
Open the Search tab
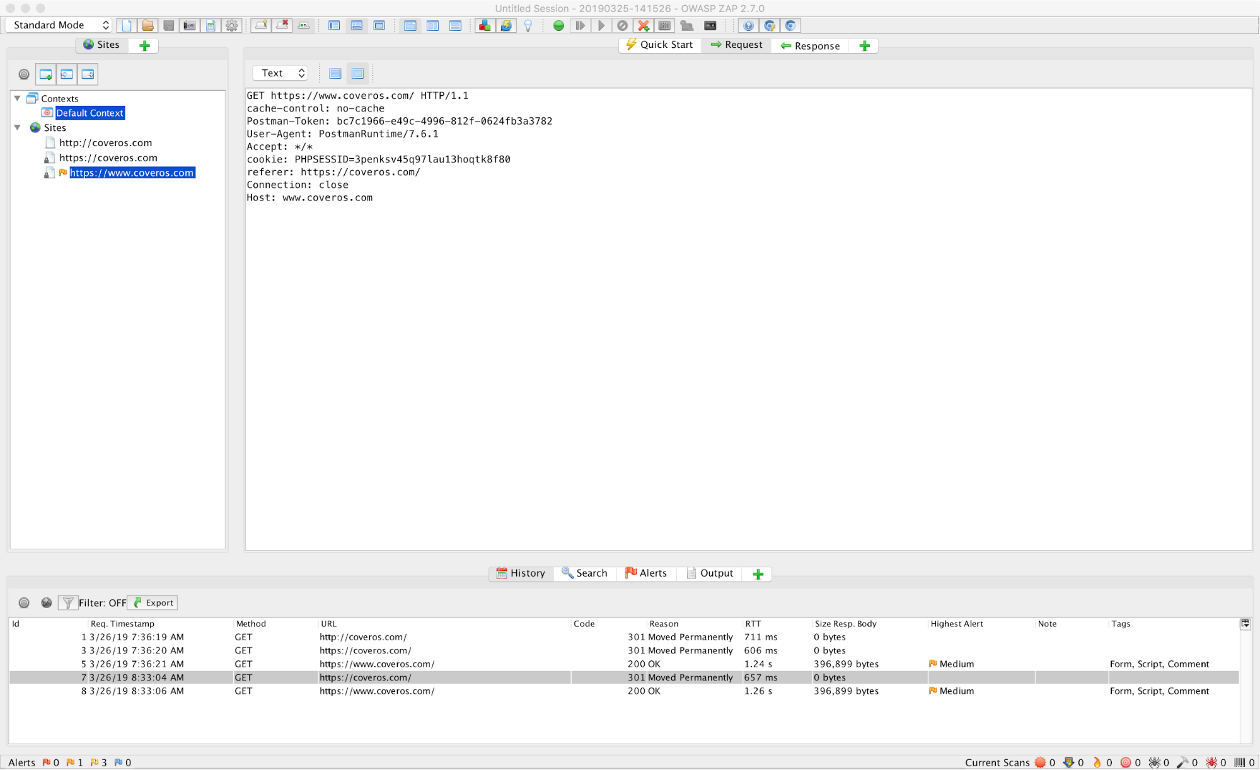pos(584,573)
